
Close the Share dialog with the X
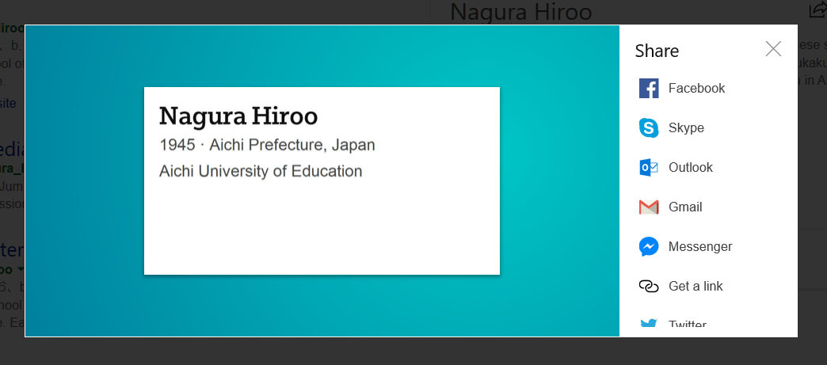pos(773,49)
